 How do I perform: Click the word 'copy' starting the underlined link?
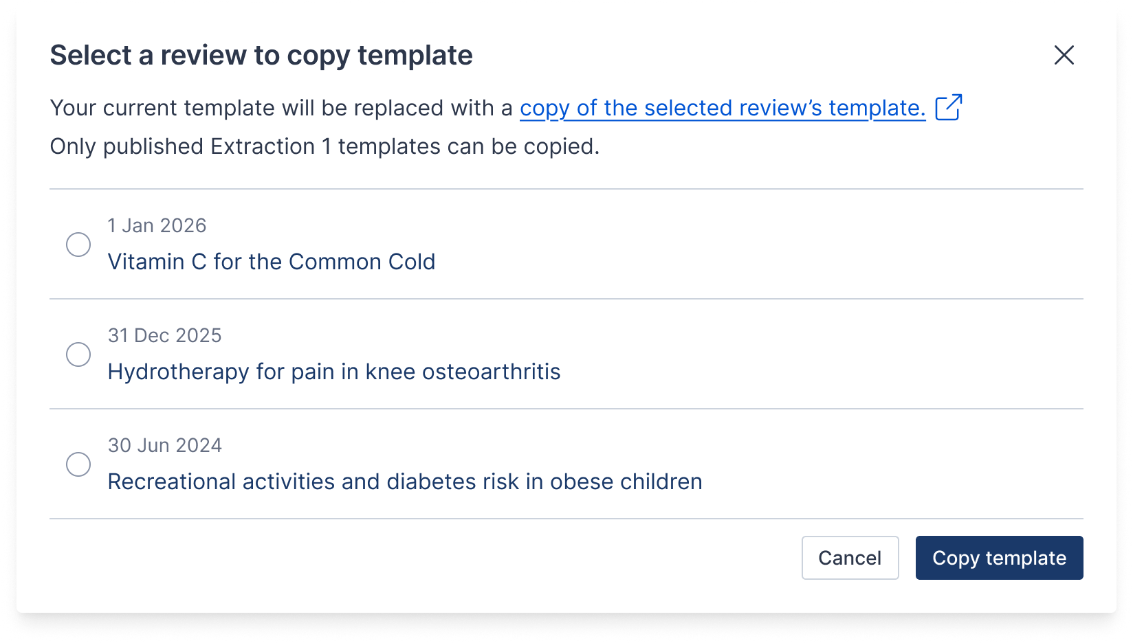pos(544,109)
